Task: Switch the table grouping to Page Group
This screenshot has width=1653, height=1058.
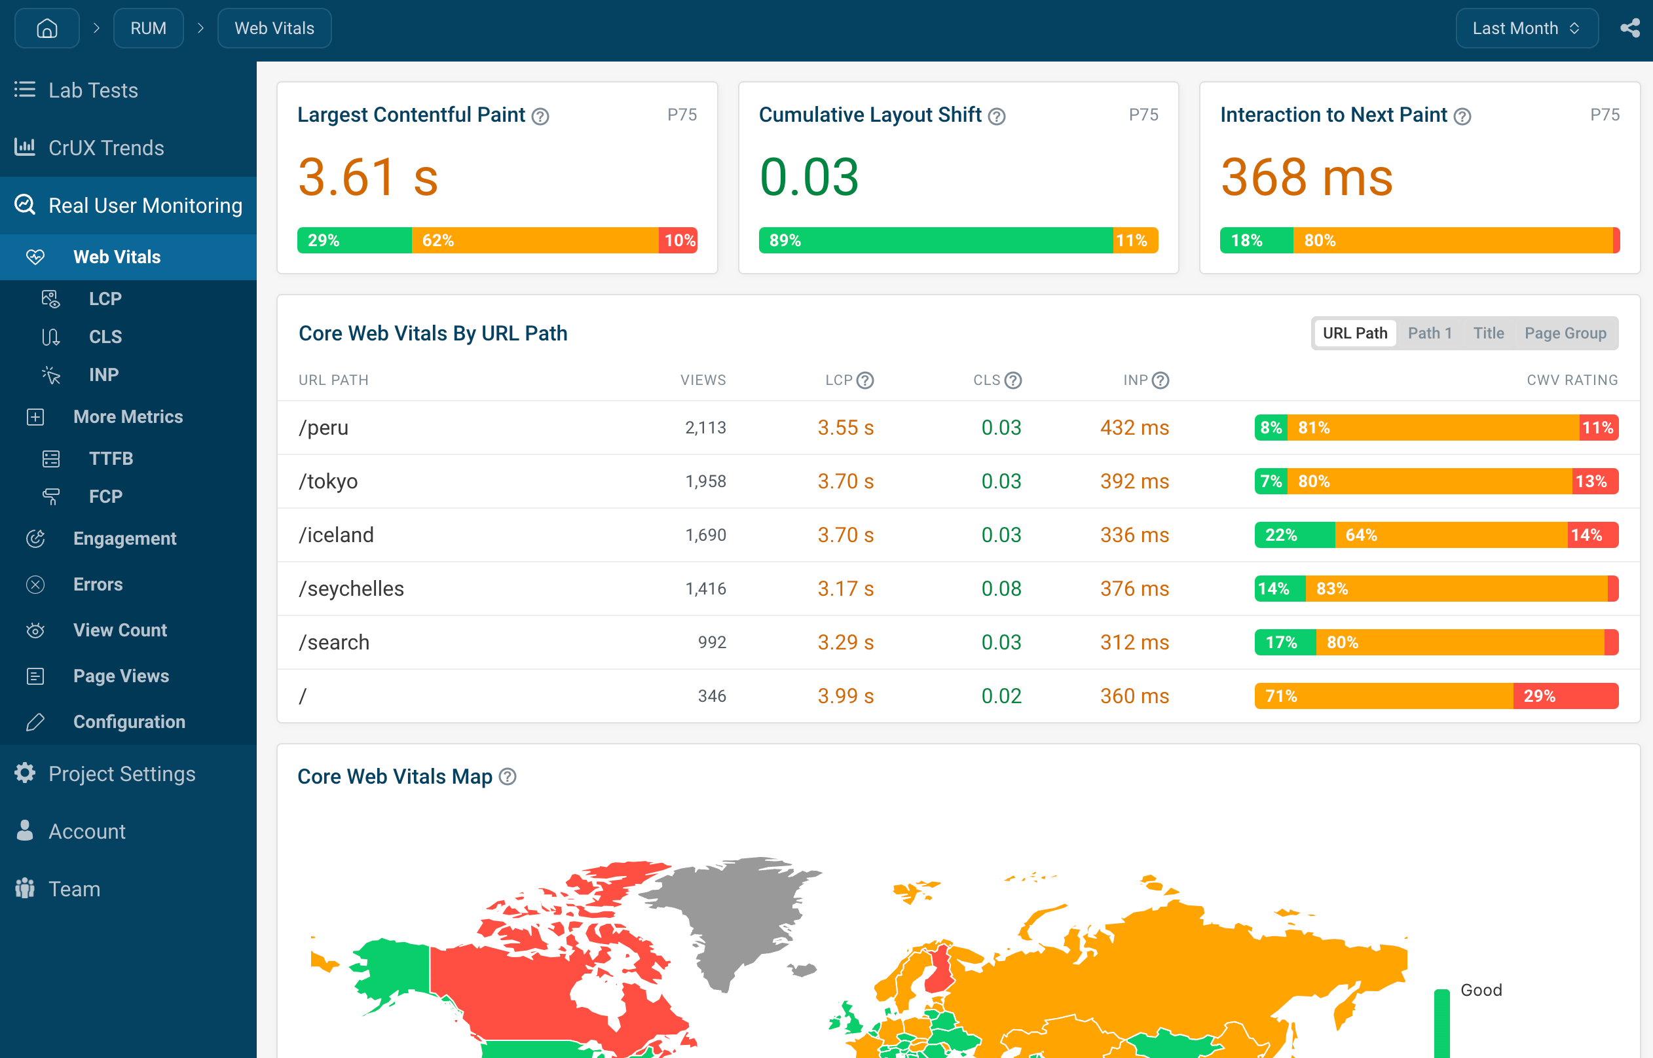Action: click(1565, 333)
